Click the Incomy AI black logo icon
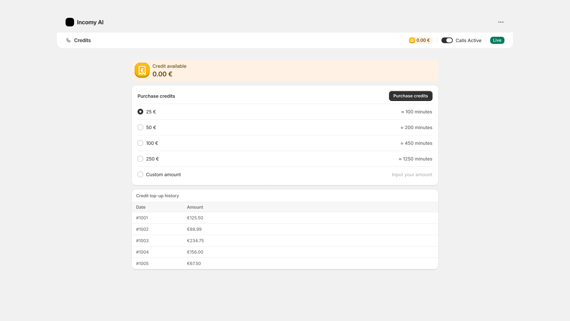This screenshot has height=321, width=570. 70,22
